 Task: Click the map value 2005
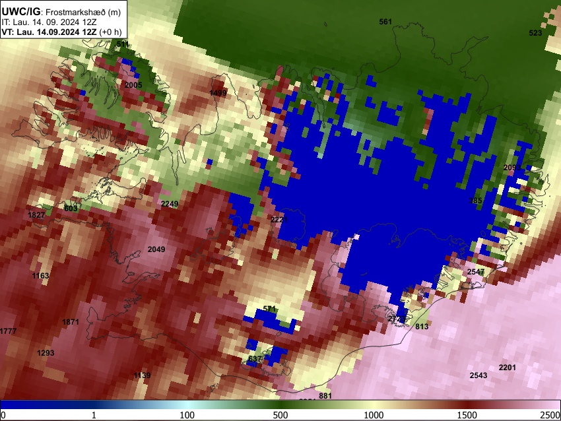click(x=133, y=85)
